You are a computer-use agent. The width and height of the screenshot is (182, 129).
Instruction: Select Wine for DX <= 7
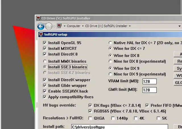click(110, 48)
